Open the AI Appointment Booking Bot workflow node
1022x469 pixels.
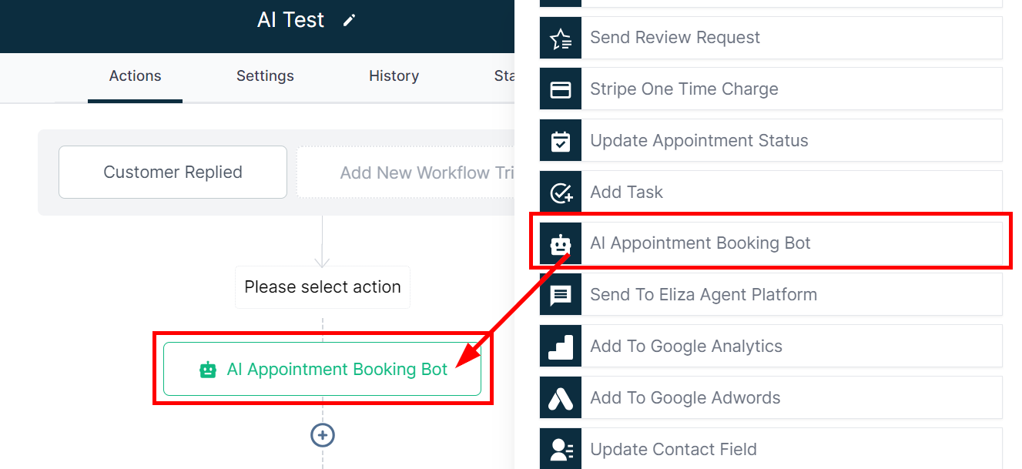click(322, 370)
